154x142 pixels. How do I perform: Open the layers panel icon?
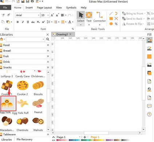coord(149,73)
